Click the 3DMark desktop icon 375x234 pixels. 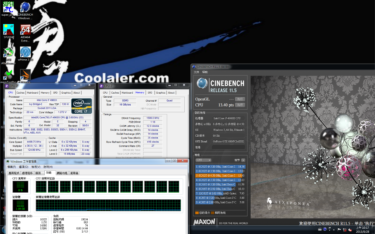[25, 76]
